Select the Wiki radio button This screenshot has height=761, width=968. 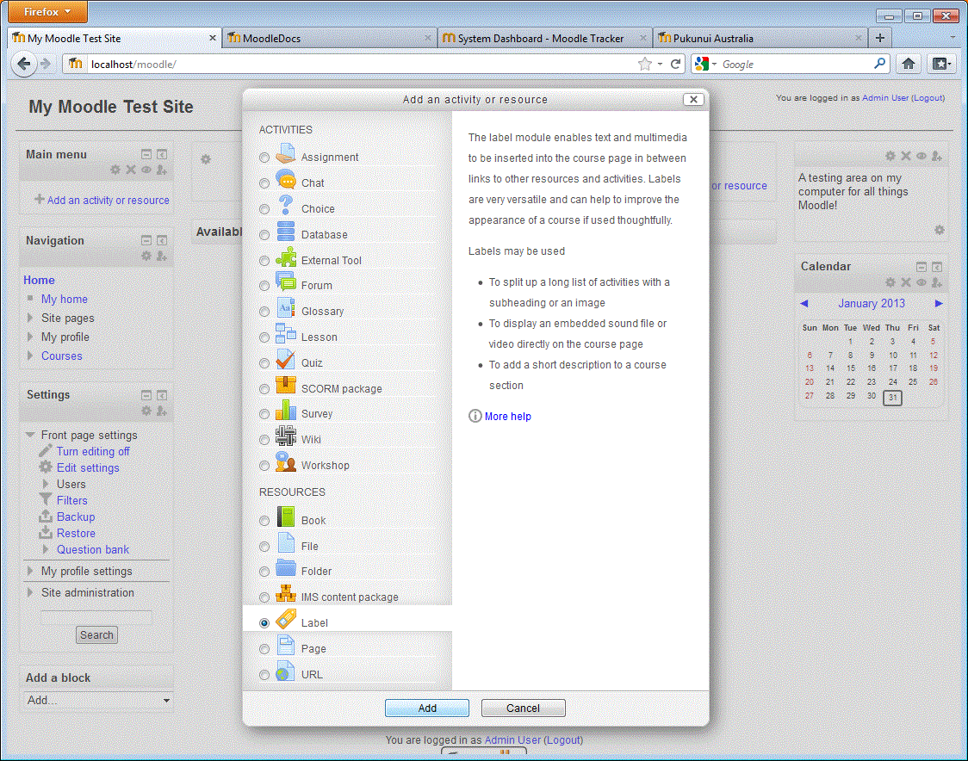coord(264,440)
